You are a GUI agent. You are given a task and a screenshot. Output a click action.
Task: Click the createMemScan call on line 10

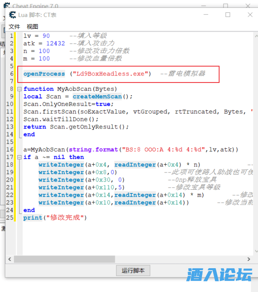click(x=97, y=97)
